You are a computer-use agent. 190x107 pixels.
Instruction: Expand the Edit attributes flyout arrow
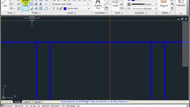coord(125,9)
